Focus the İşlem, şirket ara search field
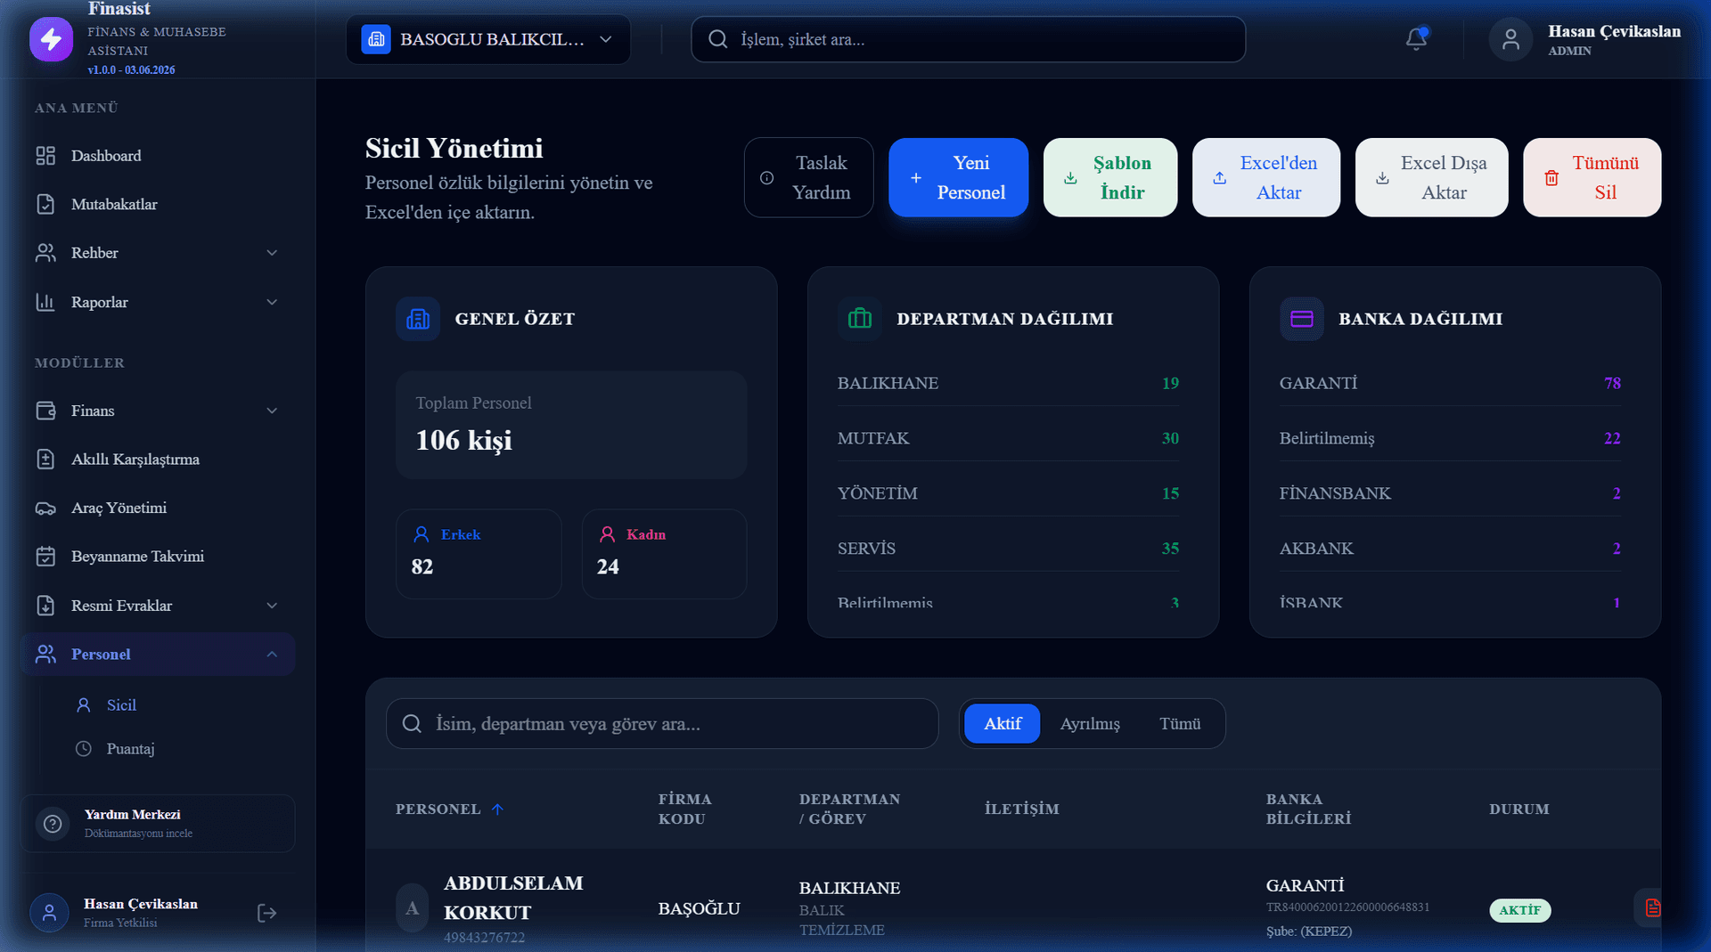 (968, 39)
